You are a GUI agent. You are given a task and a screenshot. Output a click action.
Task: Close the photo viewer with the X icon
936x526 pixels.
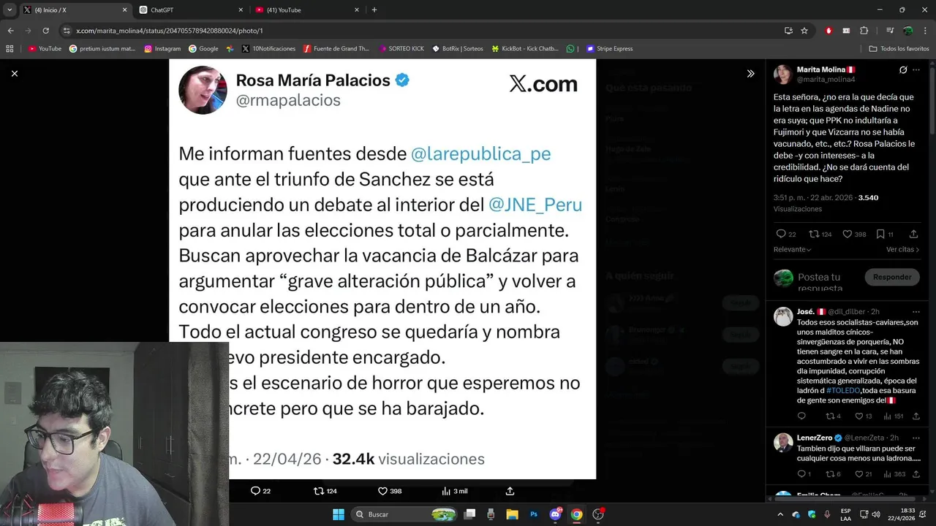pyautogui.click(x=14, y=73)
